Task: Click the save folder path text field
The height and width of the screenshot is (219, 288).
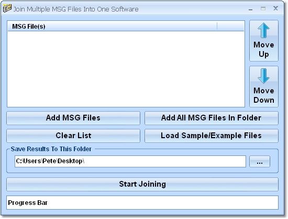Action: pyautogui.click(x=130, y=161)
